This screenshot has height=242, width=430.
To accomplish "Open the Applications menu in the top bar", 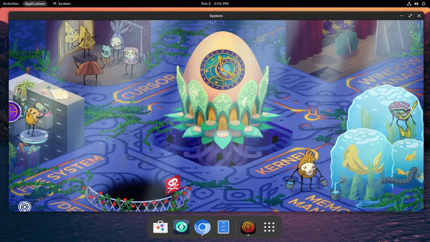I will [35, 4].
